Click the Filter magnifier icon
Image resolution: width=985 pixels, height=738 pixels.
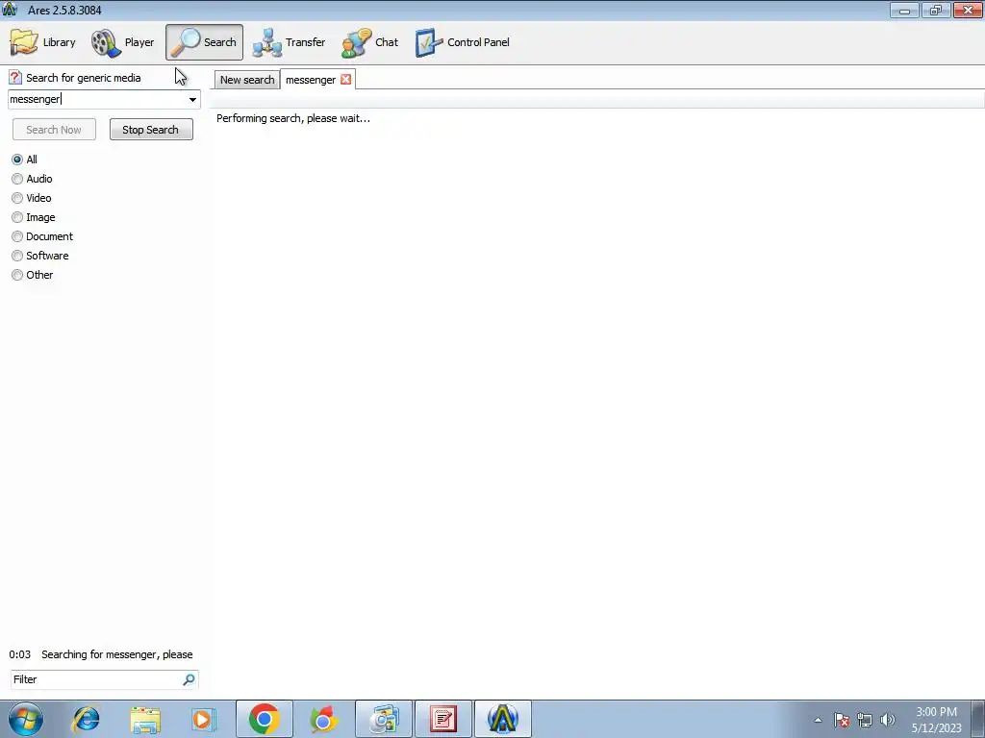[x=189, y=679]
